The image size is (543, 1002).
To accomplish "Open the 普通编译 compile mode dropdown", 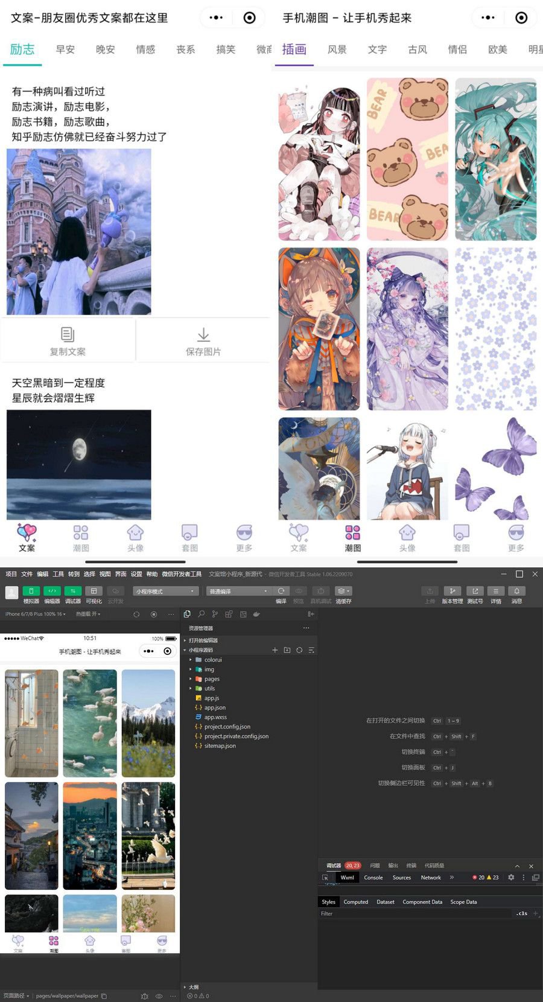I will (x=238, y=592).
